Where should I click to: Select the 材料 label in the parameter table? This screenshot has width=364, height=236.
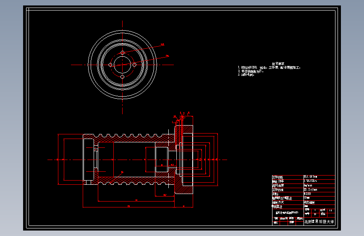point(275,194)
